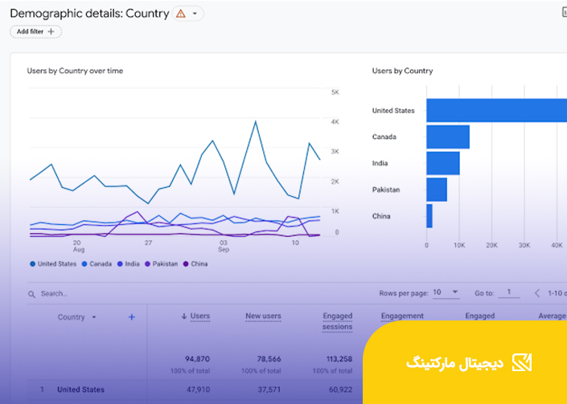The height and width of the screenshot is (404, 567).
Task: Sort by Users column header
Action: pyautogui.click(x=200, y=316)
